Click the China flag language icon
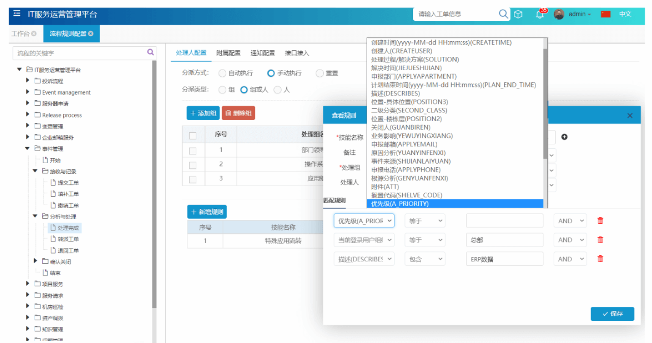652x343 pixels. pos(605,14)
